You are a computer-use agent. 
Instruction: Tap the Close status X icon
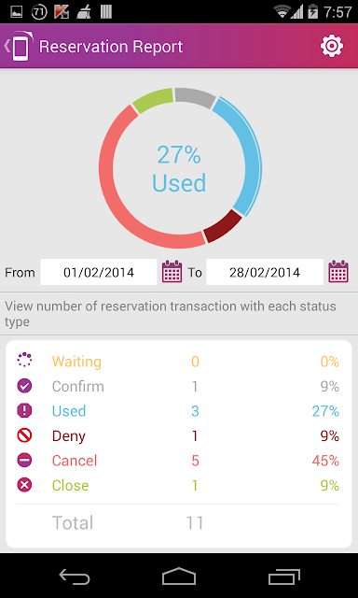24,485
